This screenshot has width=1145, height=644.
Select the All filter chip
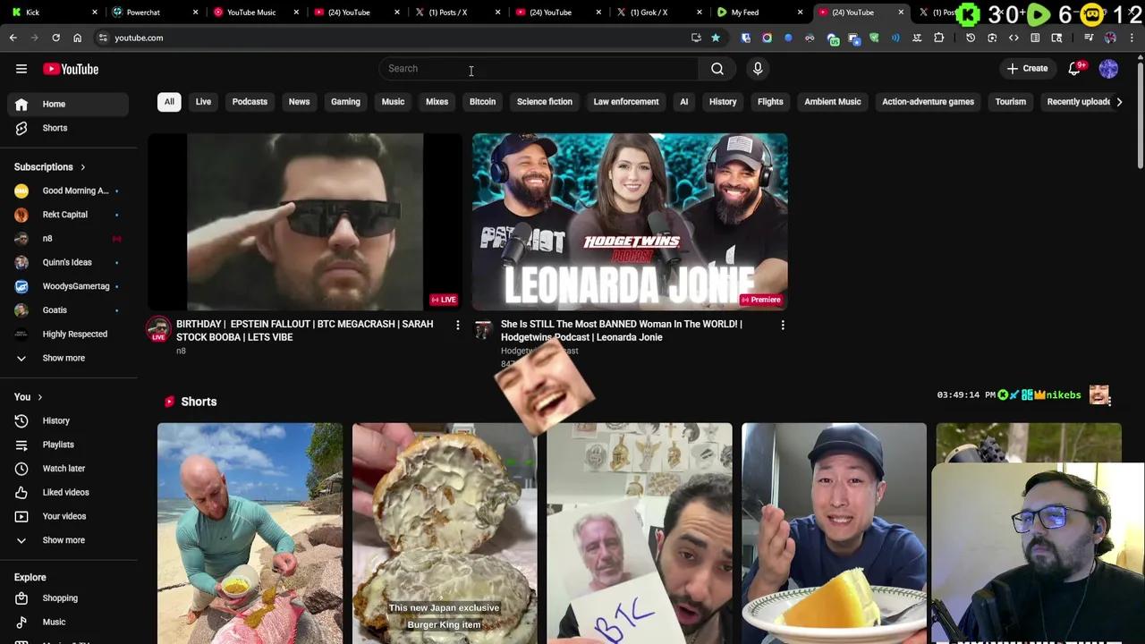(169, 102)
